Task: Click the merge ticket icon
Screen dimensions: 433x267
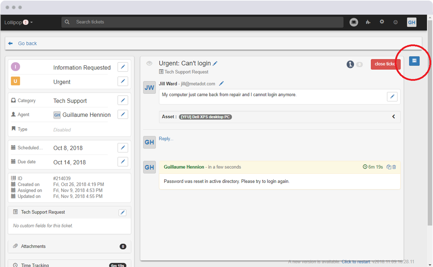Action: (350, 64)
